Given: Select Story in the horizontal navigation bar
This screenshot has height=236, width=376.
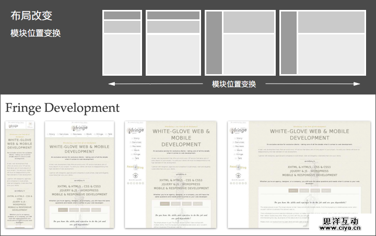Looking at the screenshot, I should (x=51, y=134).
